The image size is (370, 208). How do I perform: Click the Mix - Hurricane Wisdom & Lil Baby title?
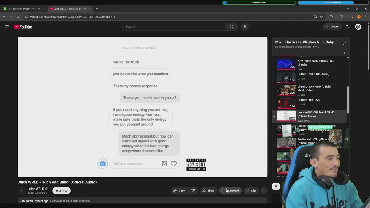coord(306,42)
